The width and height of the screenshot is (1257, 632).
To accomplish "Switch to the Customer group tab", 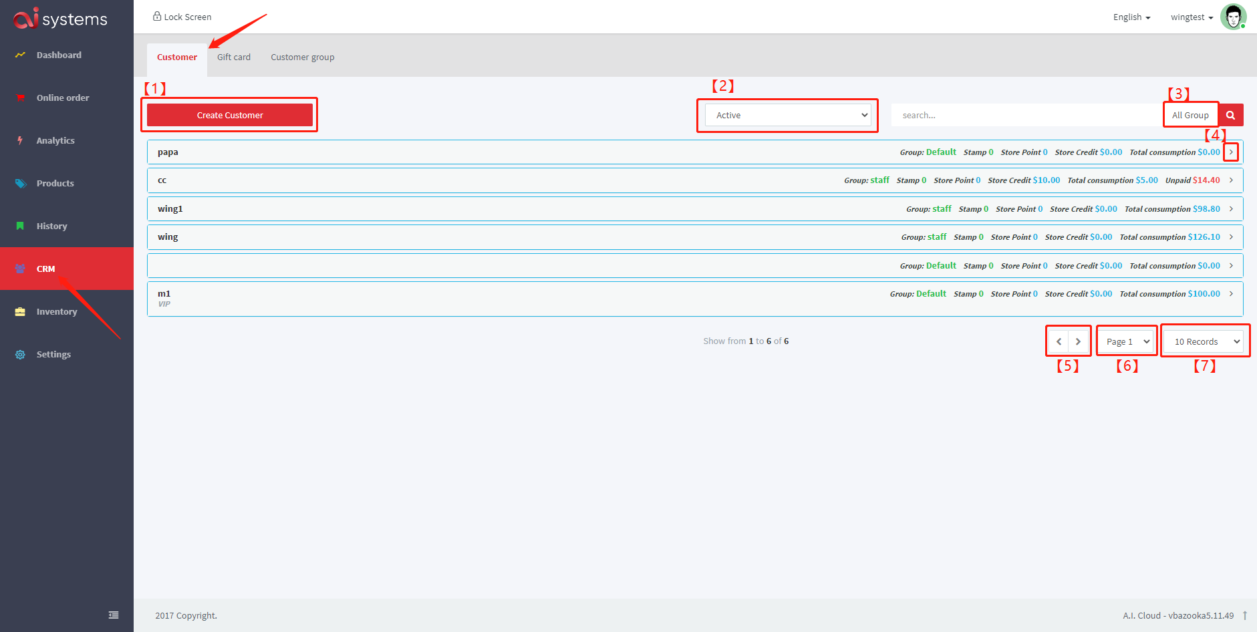I will click(302, 57).
